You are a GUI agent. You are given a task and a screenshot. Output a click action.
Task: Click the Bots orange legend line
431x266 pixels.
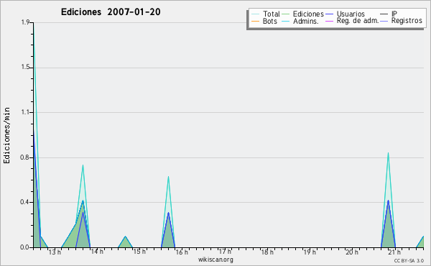tap(255, 21)
